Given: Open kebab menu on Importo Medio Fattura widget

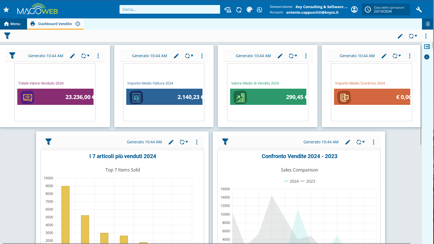Looking at the screenshot, I should [x=202, y=56].
